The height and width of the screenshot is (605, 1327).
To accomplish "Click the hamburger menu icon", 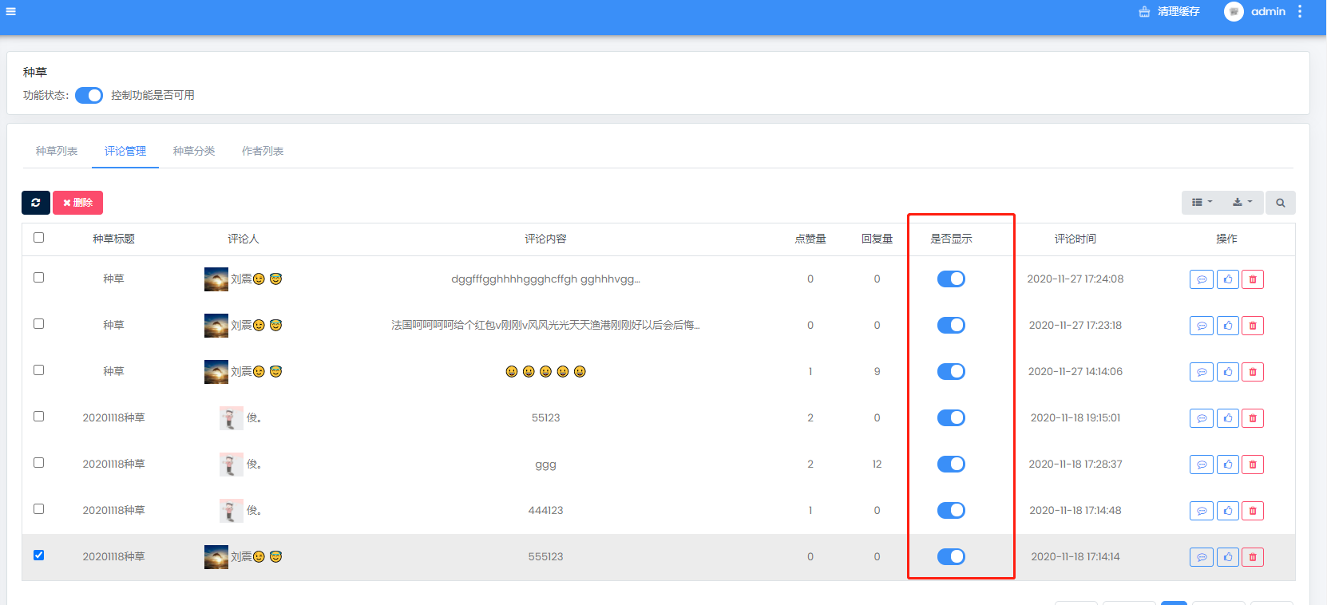I will pyautogui.click(x=10, y=11).
